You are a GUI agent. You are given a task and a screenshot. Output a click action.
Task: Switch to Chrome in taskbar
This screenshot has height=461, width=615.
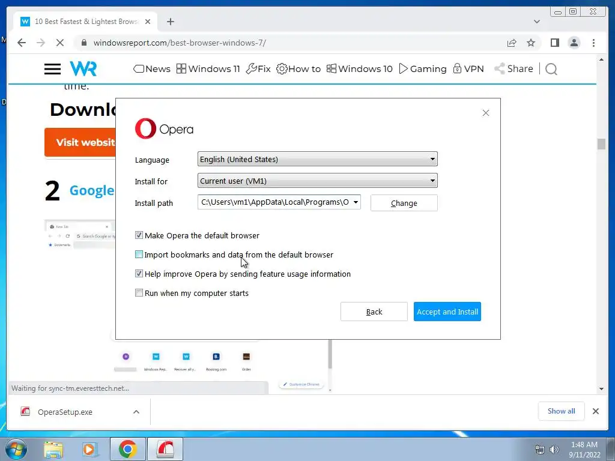point(127,449)
